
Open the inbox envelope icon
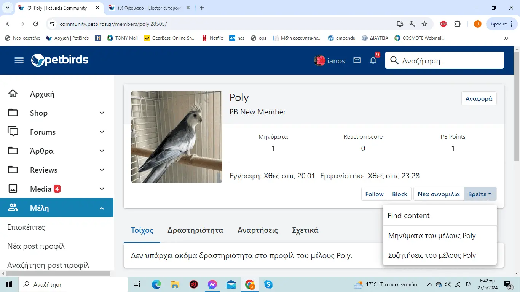click(357, 60)
